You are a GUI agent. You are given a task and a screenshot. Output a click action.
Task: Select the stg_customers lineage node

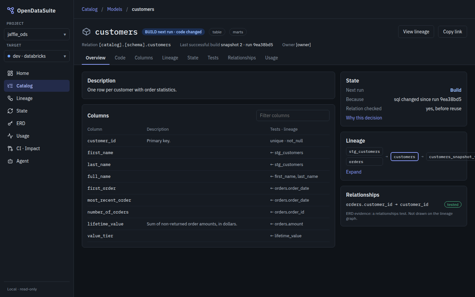pyautogui.click(x=364, y=151)
